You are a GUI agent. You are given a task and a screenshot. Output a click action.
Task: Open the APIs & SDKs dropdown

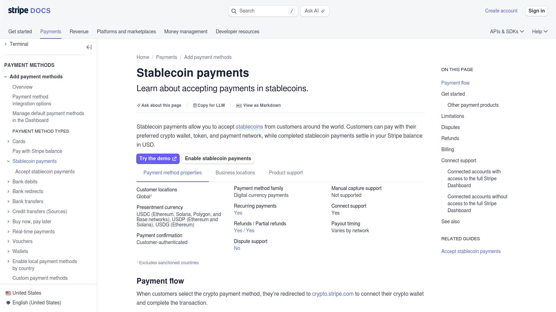[507, 32]
